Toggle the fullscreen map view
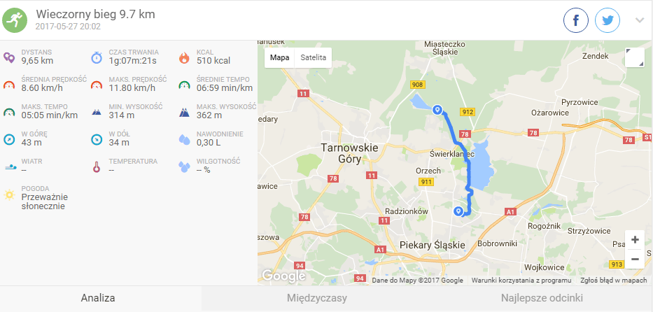653x312 pixels. click(x=635, y=57)
